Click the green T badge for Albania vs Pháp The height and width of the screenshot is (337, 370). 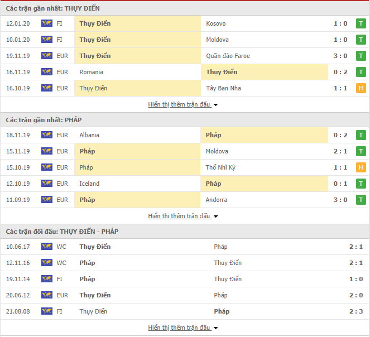tap(361, 135)
